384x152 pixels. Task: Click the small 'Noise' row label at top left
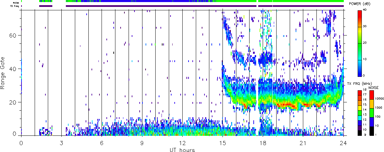[16, 3]
